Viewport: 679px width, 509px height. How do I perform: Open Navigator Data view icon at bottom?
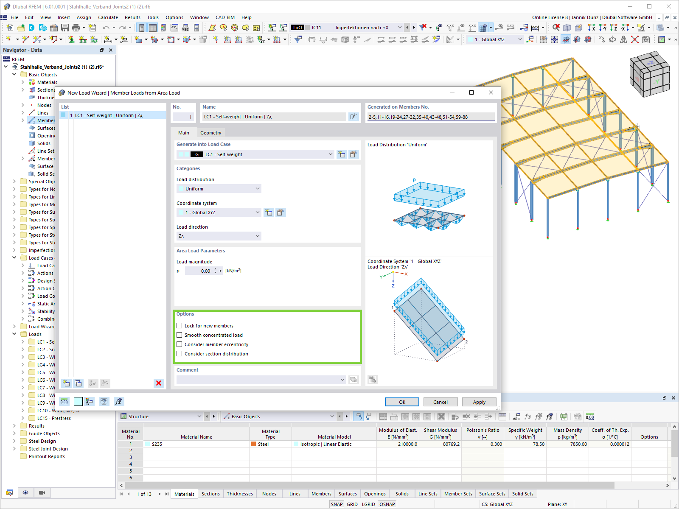[9, 492]
